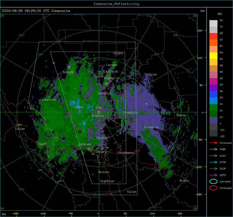Click the light gray 70-80 dBZ swatch
The image size is (233, 217).
tap(213, 23)
